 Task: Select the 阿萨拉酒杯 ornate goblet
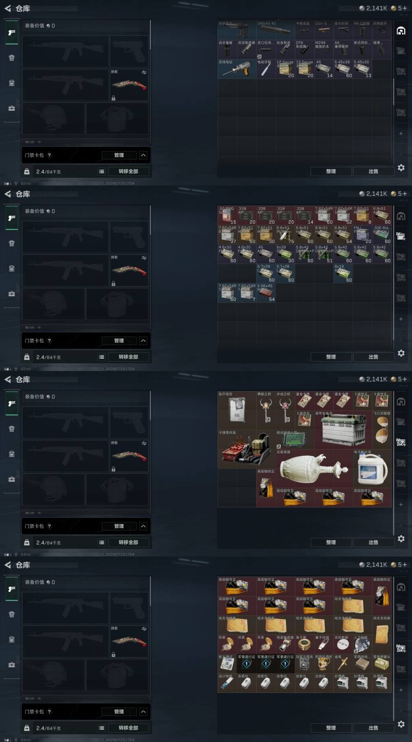[324, 663]
